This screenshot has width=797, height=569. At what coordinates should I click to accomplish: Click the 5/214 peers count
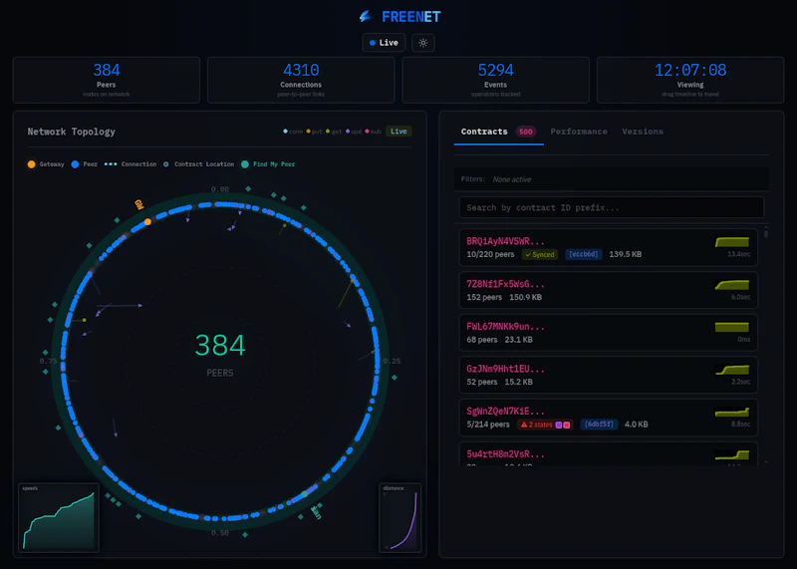pyautogui.click(x=488, y=425)
